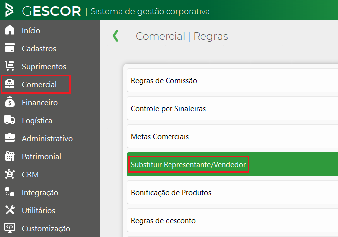This screenshot has width=338, height=237.
Task: Click the Integração blocks icon
Action: tap(10, 192)
